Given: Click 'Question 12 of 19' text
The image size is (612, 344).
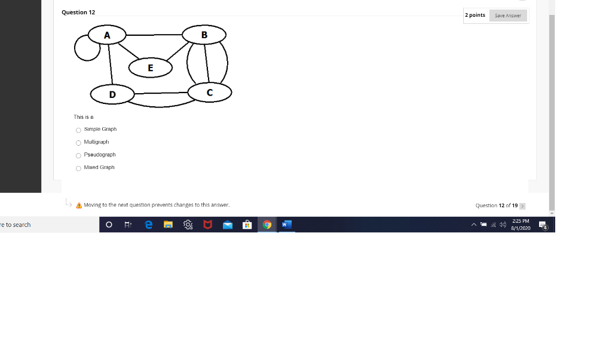Looking at the screenshot, I should click(497, 205).
